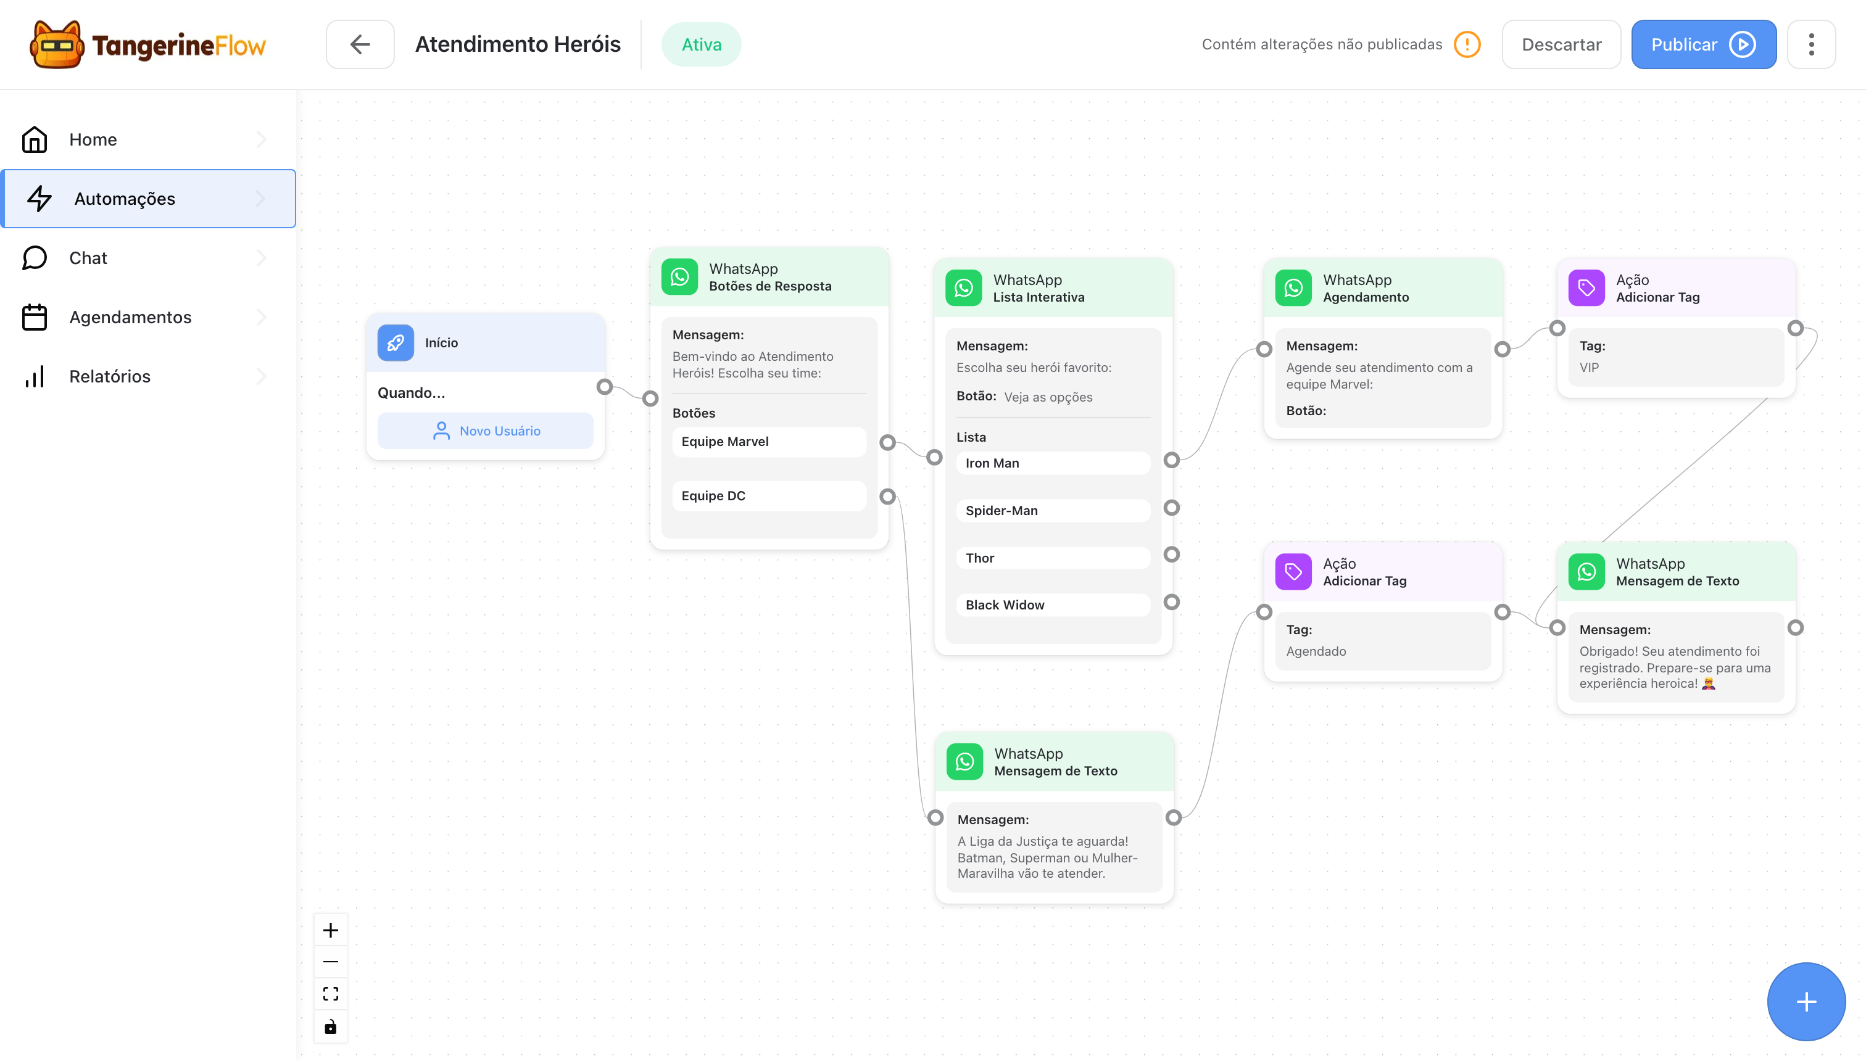Select the Thor list item

coord(1053,558)
